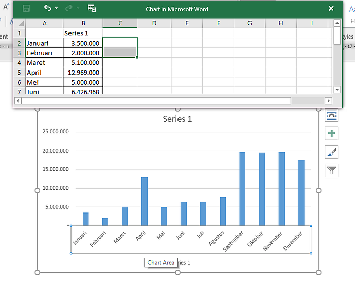Click horizontal scrollbar right arrow

pyautogui.click(x=328, y=100)
